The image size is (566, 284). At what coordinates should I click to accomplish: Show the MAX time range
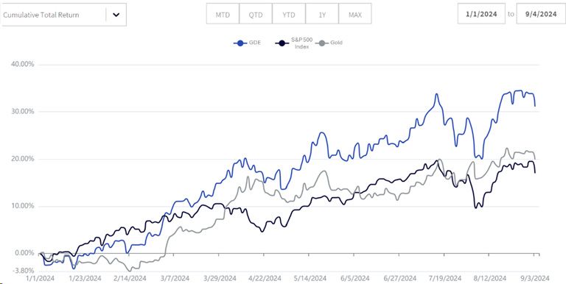tap(354, 15)
